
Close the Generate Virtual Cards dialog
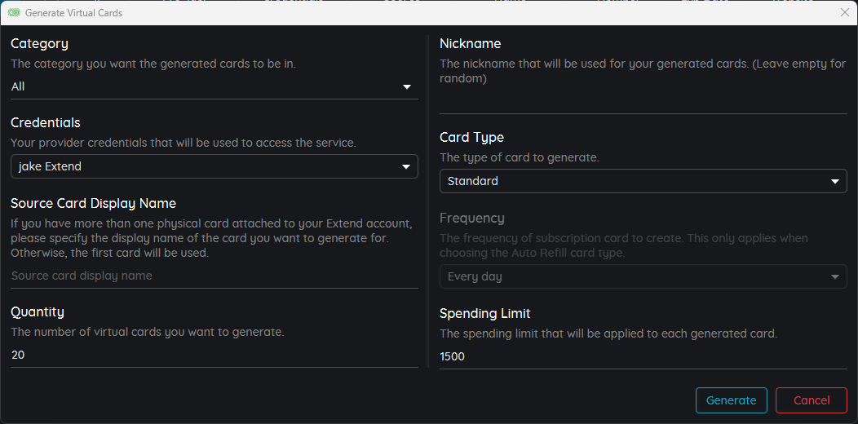coord(844,12)
